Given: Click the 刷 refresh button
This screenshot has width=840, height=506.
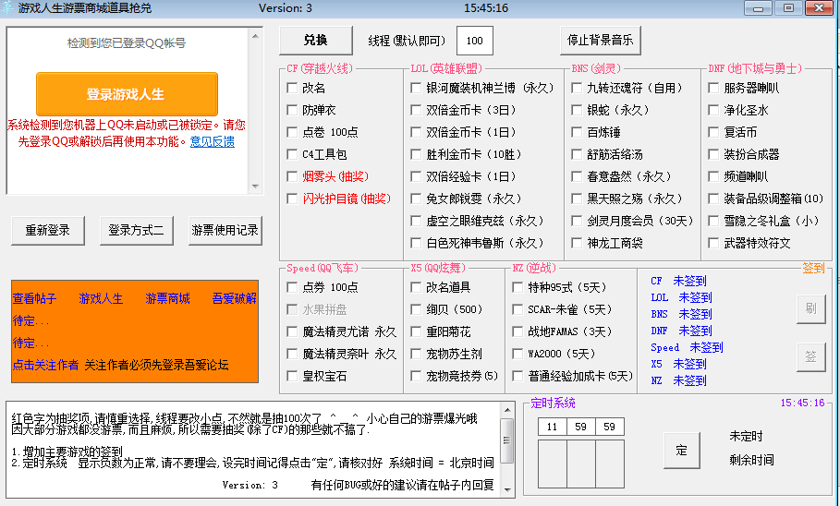Looking at the screenshot, I should point(811,308).
